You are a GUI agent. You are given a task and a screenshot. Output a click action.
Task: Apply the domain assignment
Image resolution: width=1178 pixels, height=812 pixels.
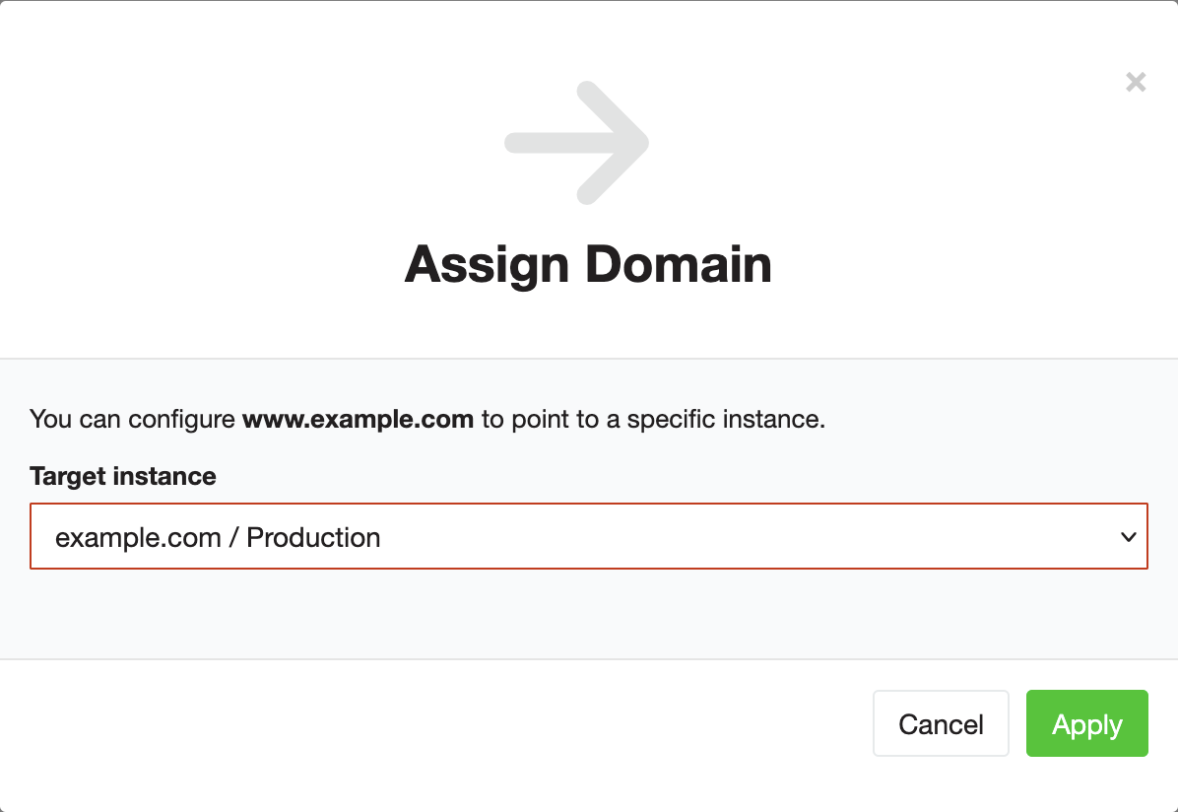click(x=1086, y=724)
